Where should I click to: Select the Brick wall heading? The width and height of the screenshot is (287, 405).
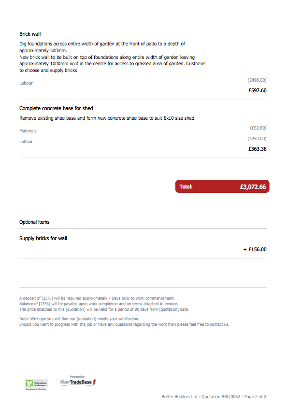coord(30,34)
